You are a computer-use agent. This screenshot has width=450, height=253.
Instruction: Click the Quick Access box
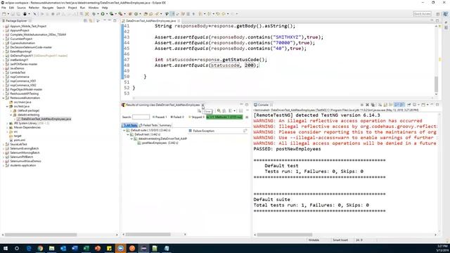coord(422,14)
